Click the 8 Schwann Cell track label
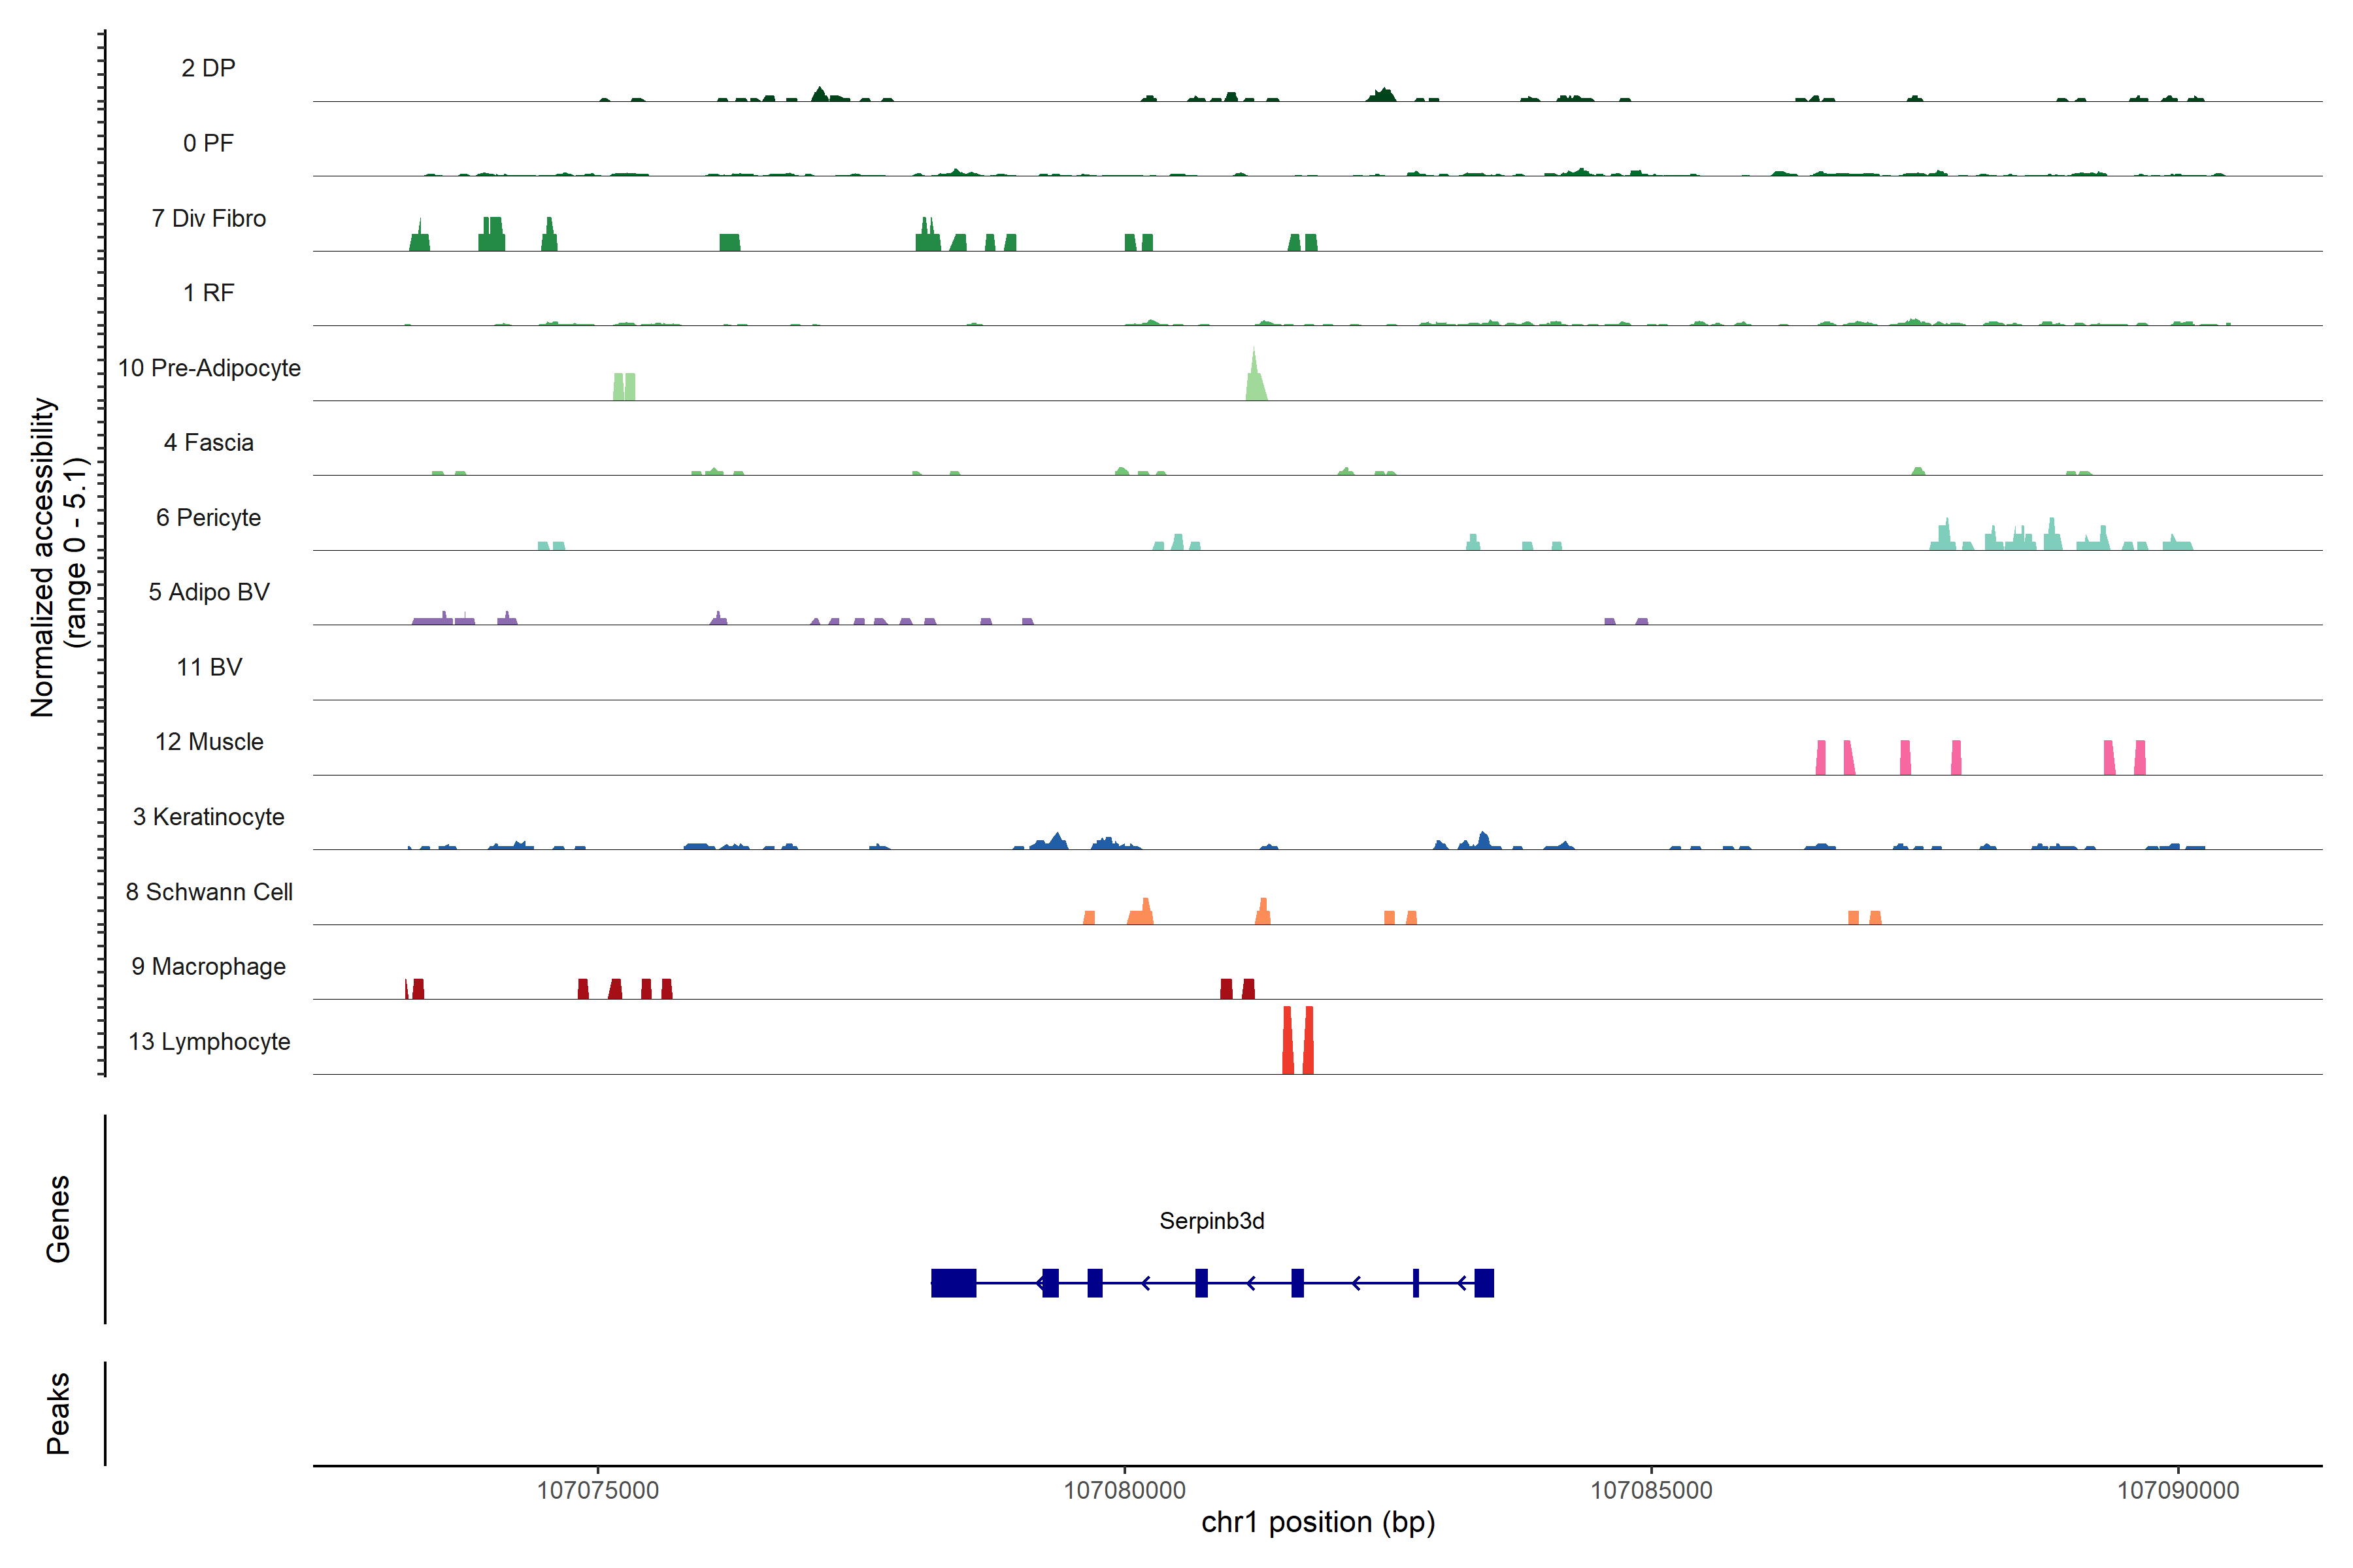Image resolution: width=2353 pixels, height=1568 pixels. coord(209,892)
